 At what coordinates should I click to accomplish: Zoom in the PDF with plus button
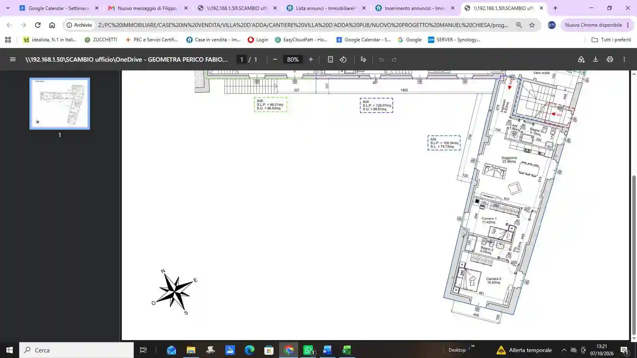click(311, 59)
